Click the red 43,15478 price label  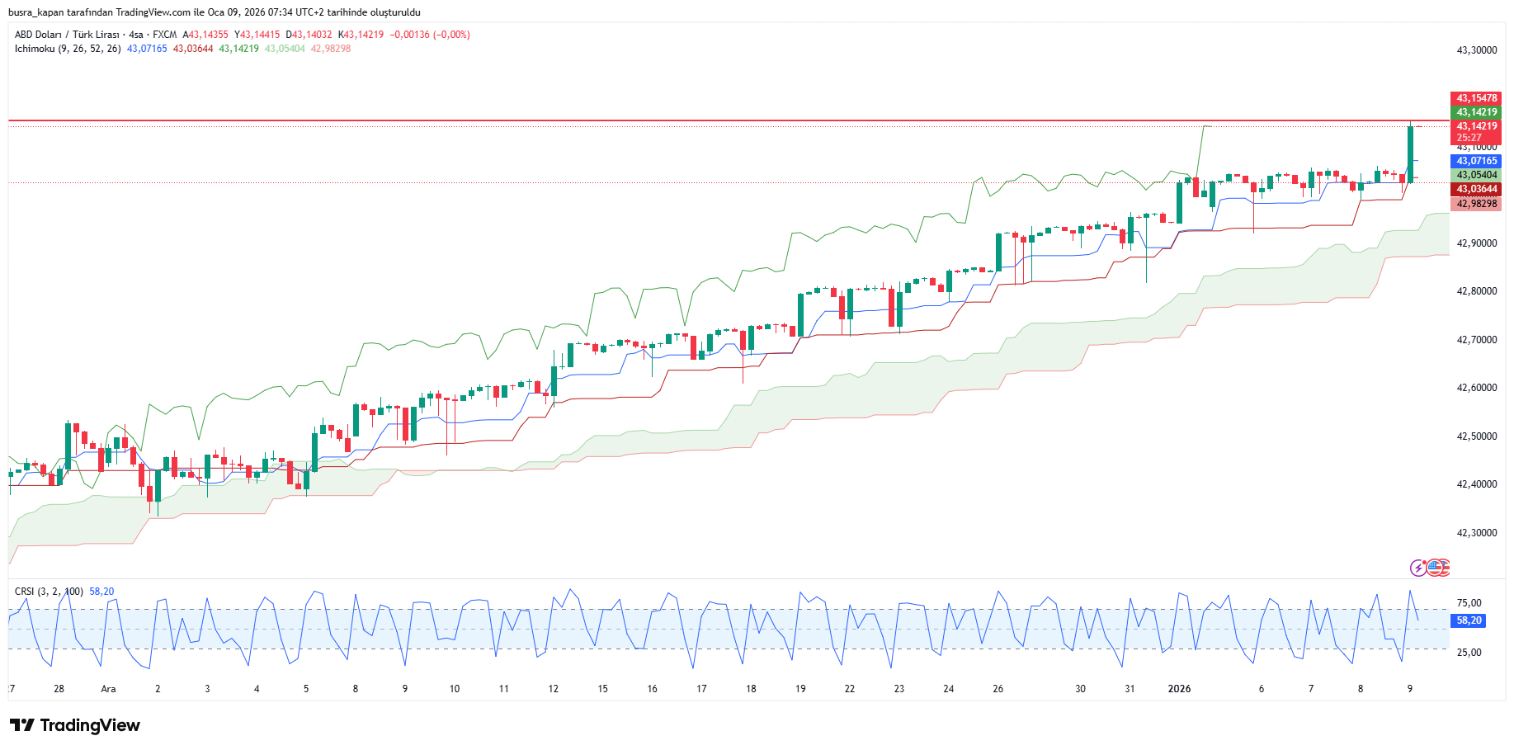tap(1475, 98)
